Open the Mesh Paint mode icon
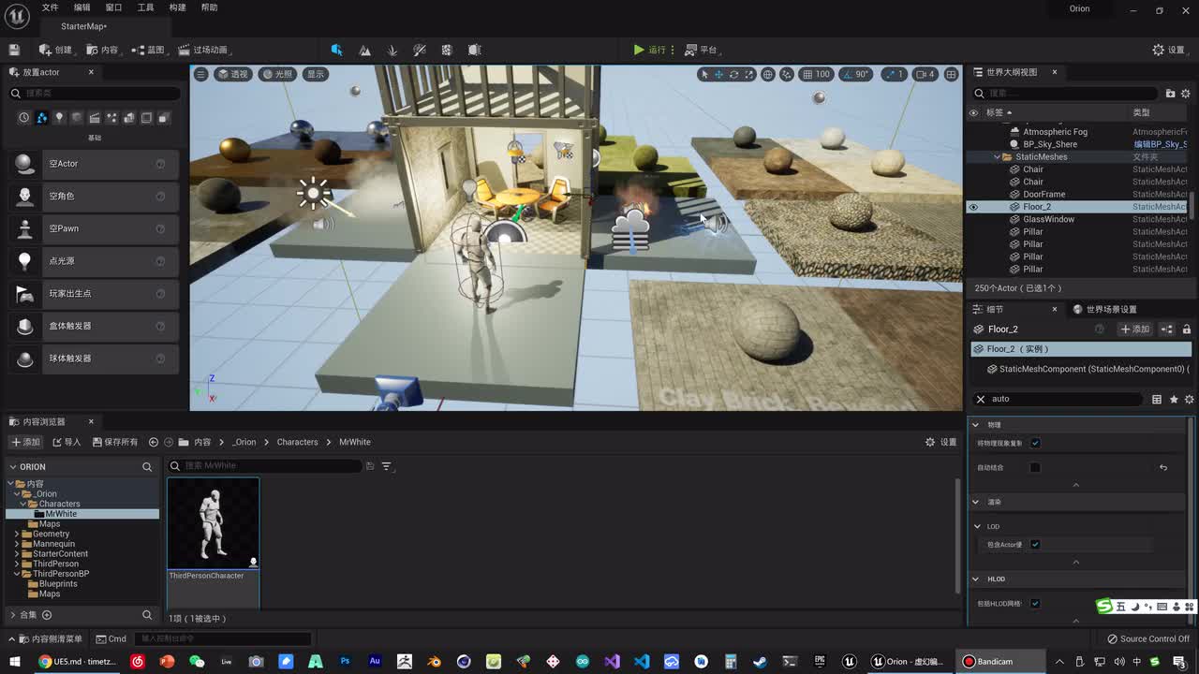Viewport: 1199px width, 674px height. (x=420, y=50)
